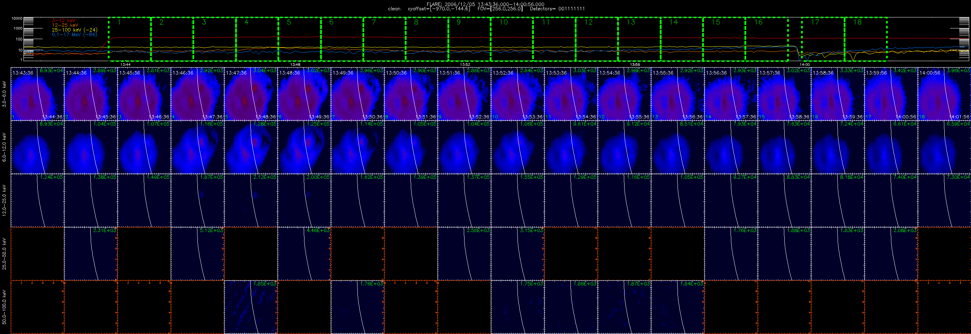Image resolution: width=971 pixels, height=334 pixels.
Task: Select time interval 17 in the lightcurve
Action: pyautogui.click(x=823, y=39)
